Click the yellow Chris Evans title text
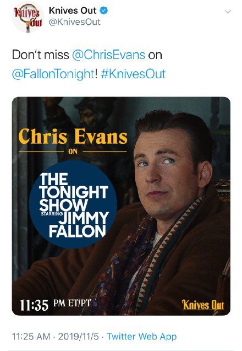The height and width of the screenshot is (351, 242). point(73,136)
